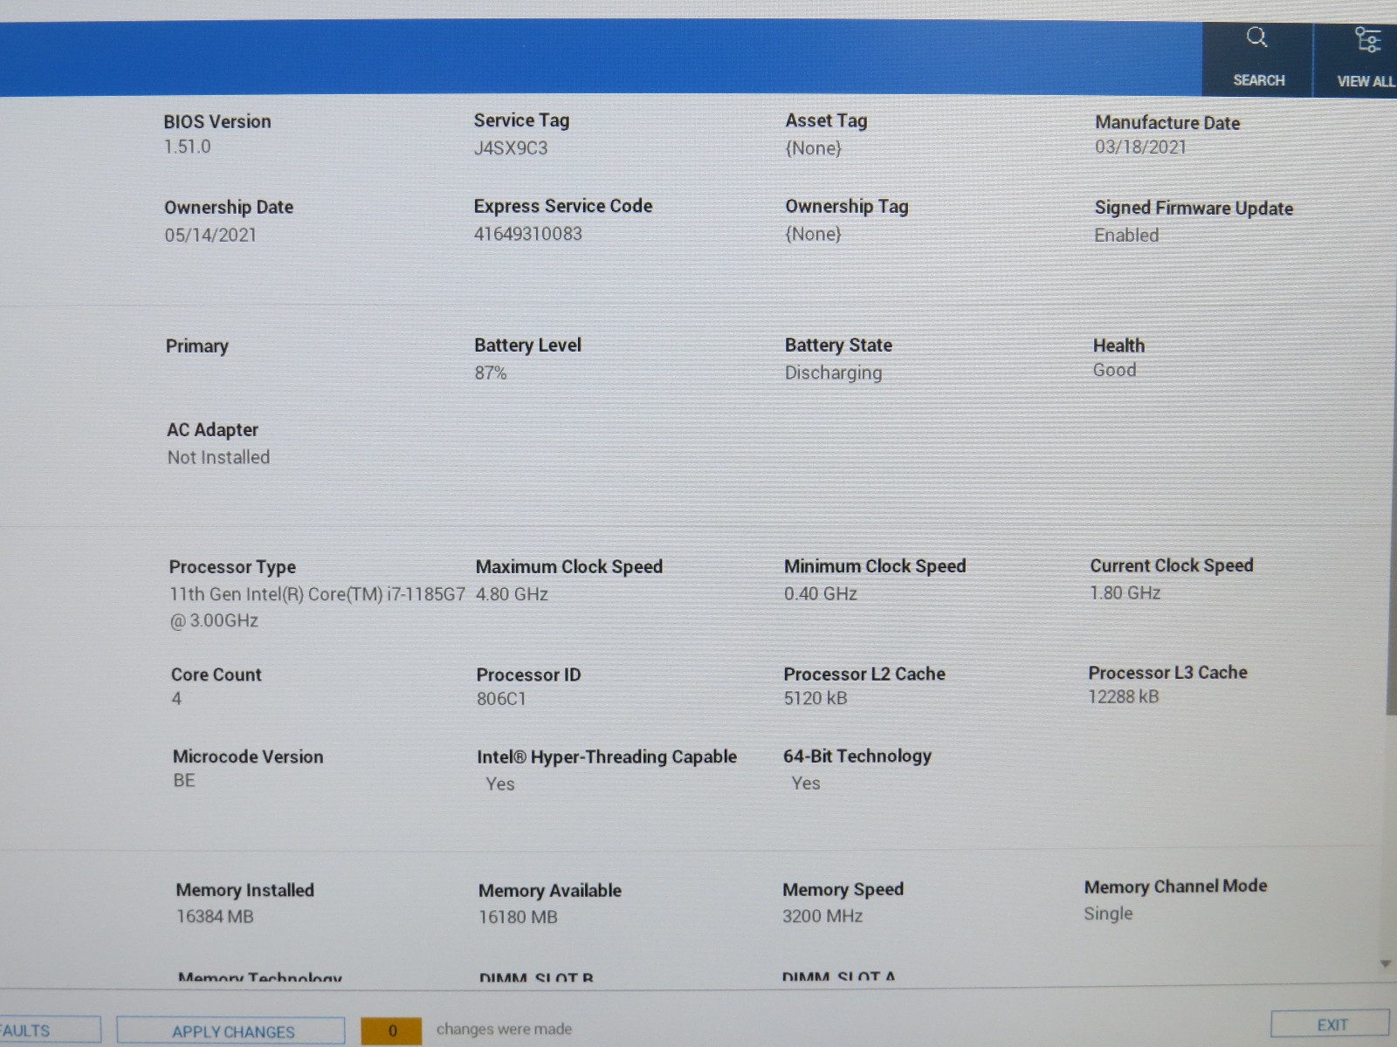This screenshot has width=1397, height=1047.
Task: Click the 64-Bit Technology Yes value
Action: 805,784
